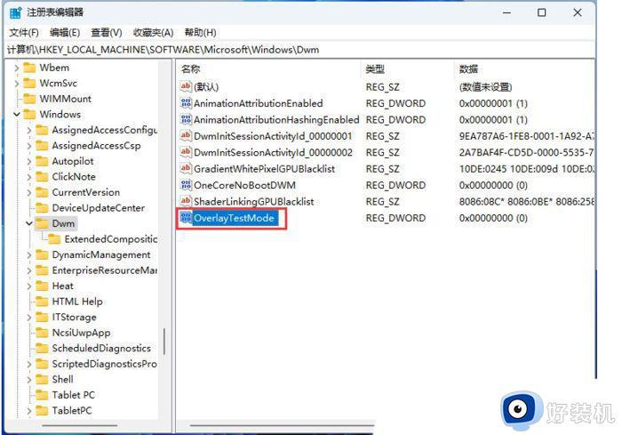622x435 pixels.
Task: Expand the DynamicManagement key
Action: click(29, 254)
